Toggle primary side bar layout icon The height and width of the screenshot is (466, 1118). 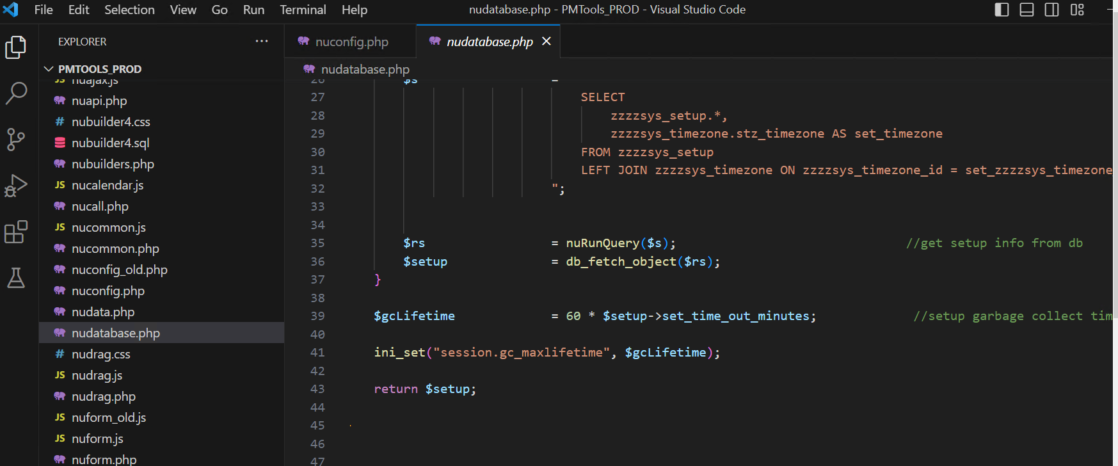pyautogui.click(x=1002, y=10)
